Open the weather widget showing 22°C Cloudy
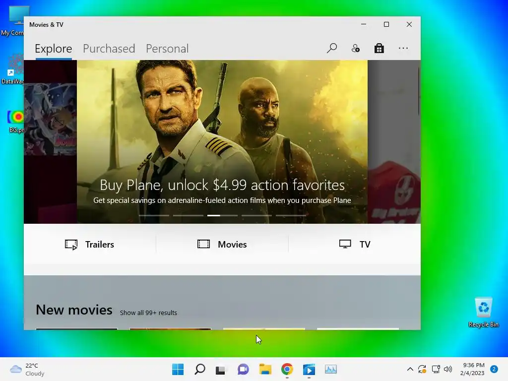 (27, 369)
